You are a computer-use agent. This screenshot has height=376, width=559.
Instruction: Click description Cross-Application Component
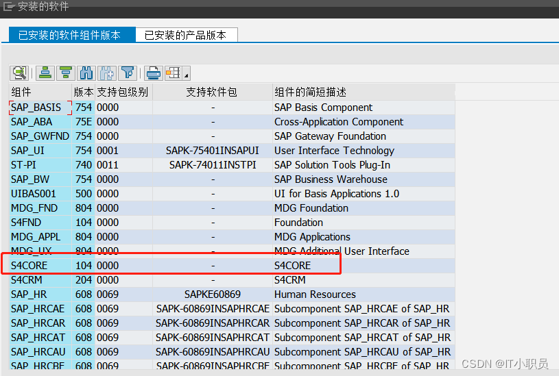(x=339, y=122)
